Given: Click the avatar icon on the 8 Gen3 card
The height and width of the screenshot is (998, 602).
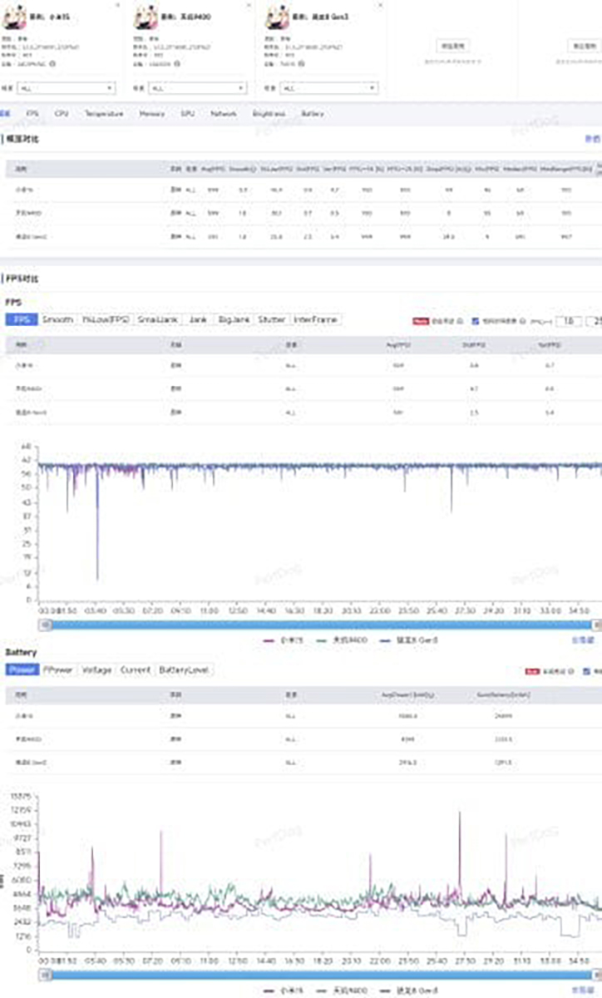Looking at the screenshot, I should [277, 19].
